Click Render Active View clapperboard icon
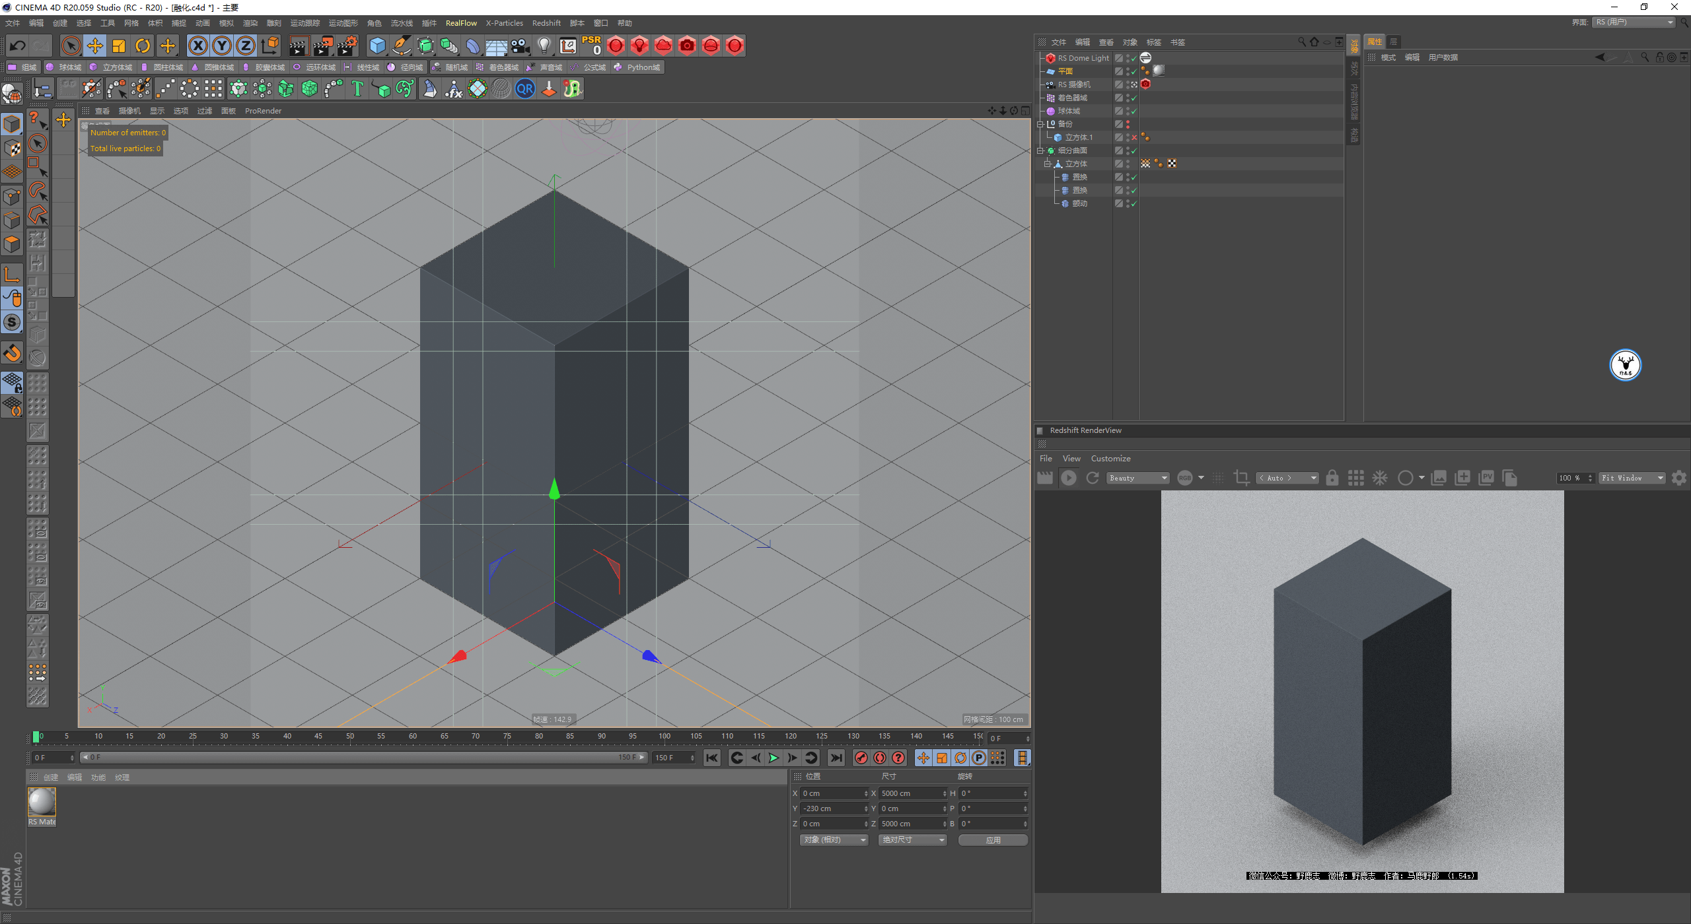1691x924 pixels. 299,46
